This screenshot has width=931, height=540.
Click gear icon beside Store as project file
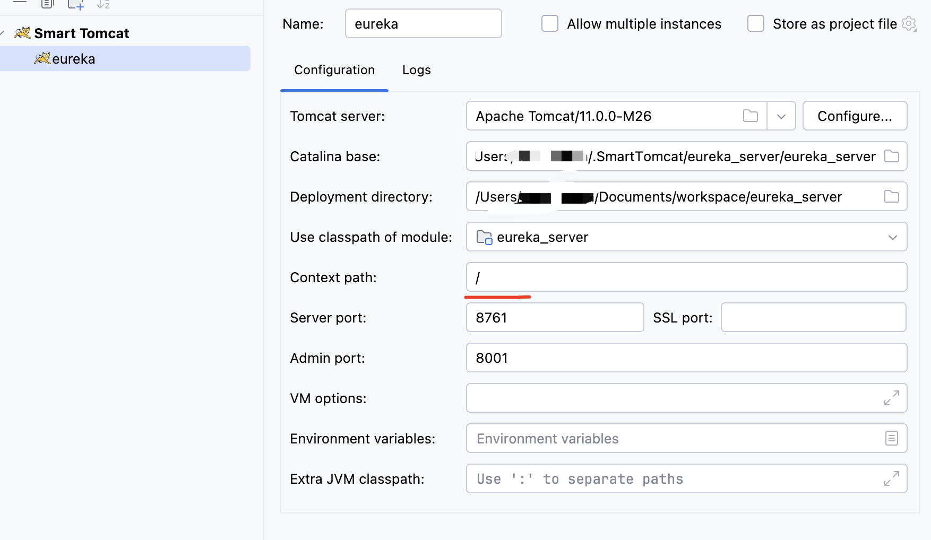pos(909,24)
